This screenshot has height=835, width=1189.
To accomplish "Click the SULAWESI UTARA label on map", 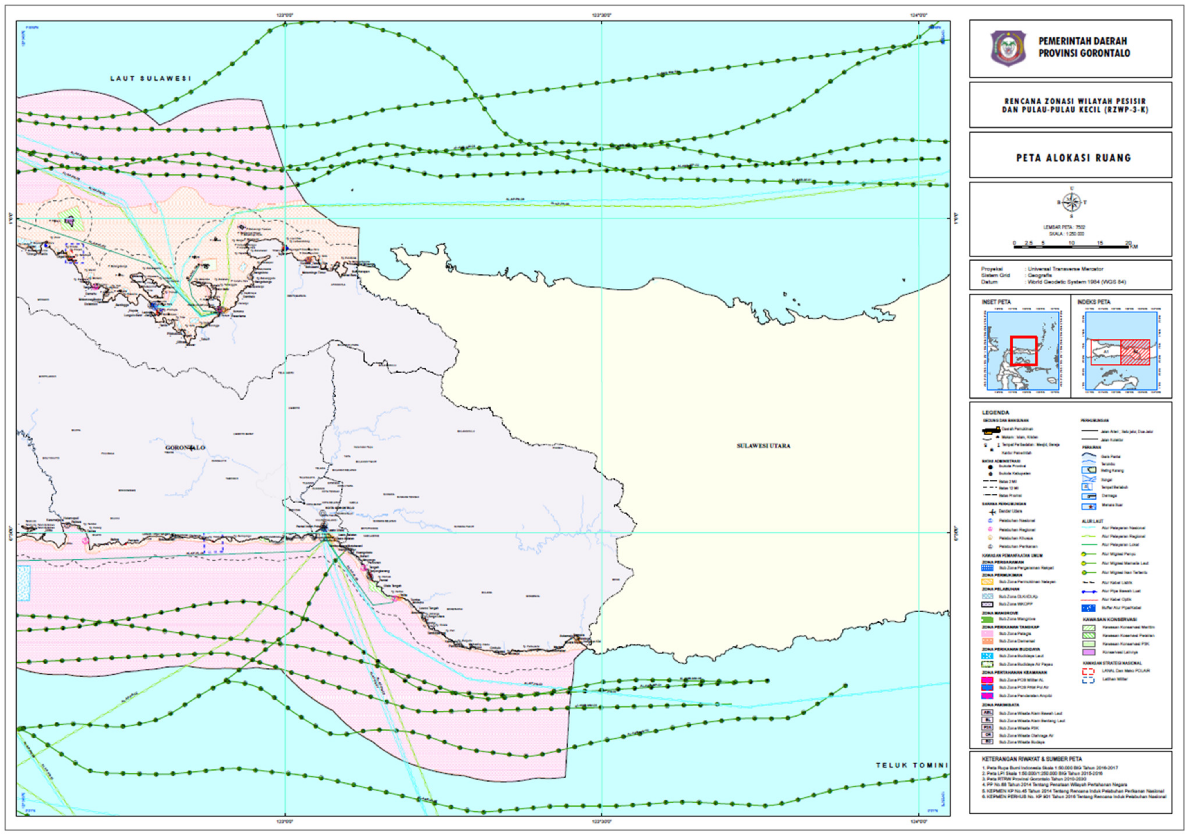I will coord(763,446).
